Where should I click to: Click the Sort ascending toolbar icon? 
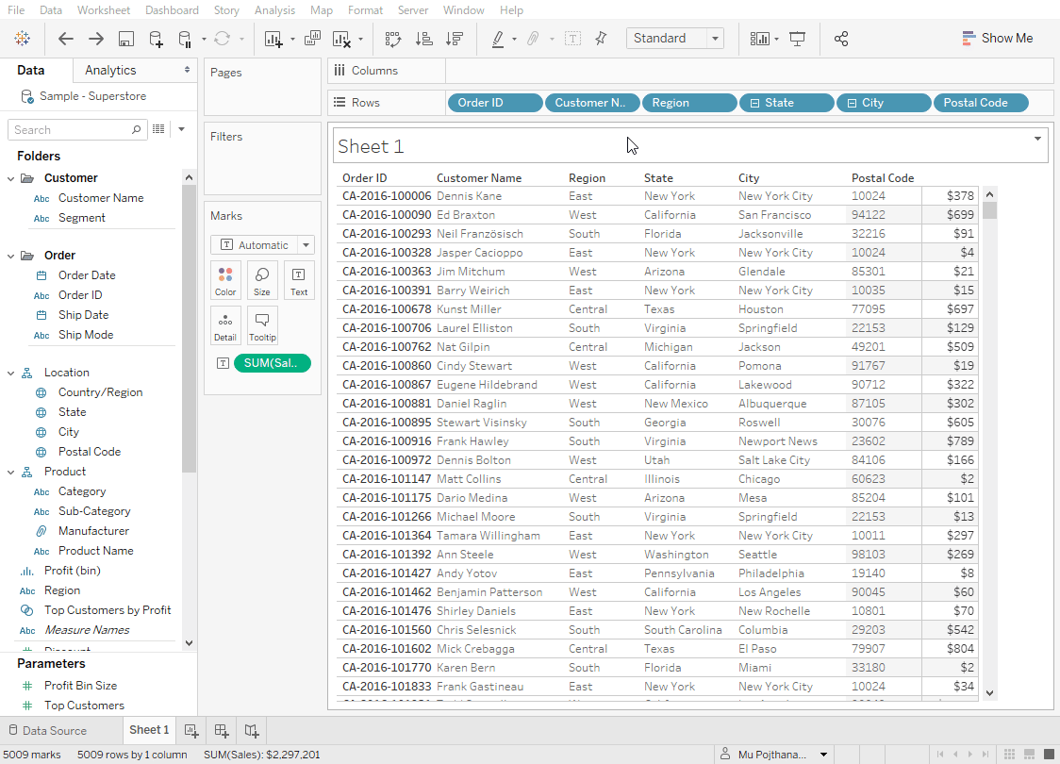424,39
